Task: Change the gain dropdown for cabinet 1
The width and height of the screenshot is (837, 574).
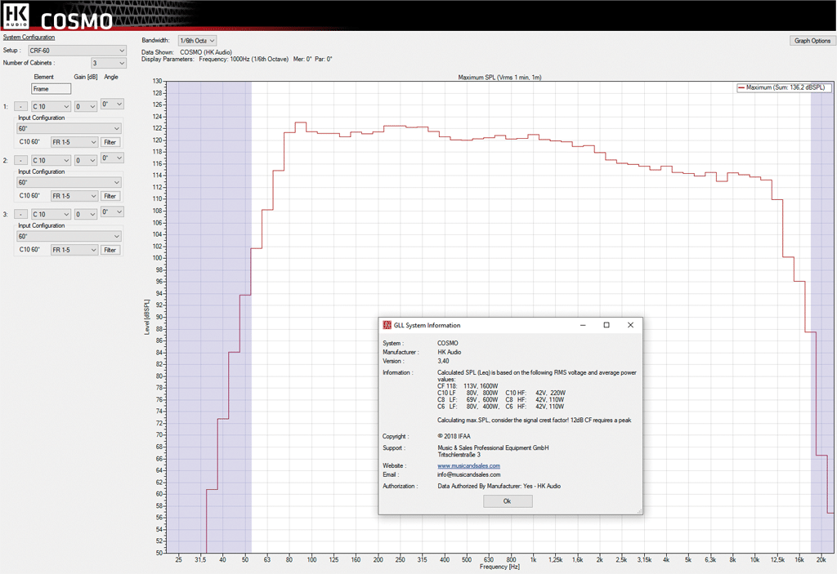Action: pos(86,106)
